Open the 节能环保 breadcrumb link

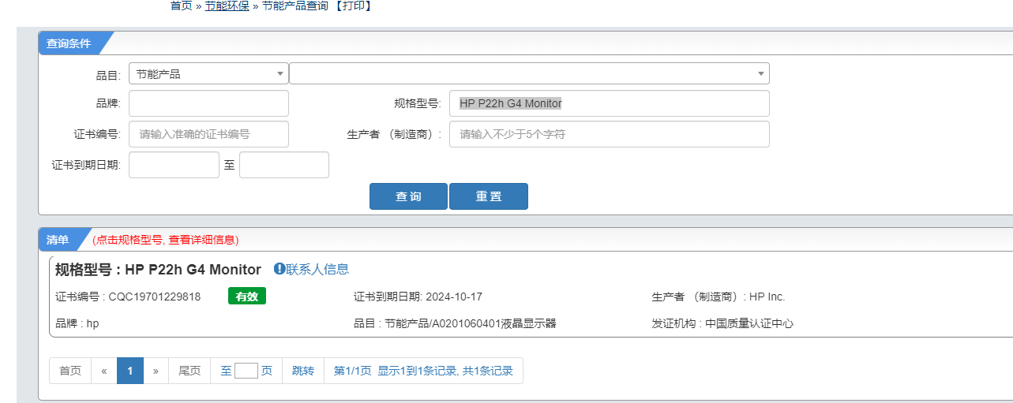(x=227, y=6)
